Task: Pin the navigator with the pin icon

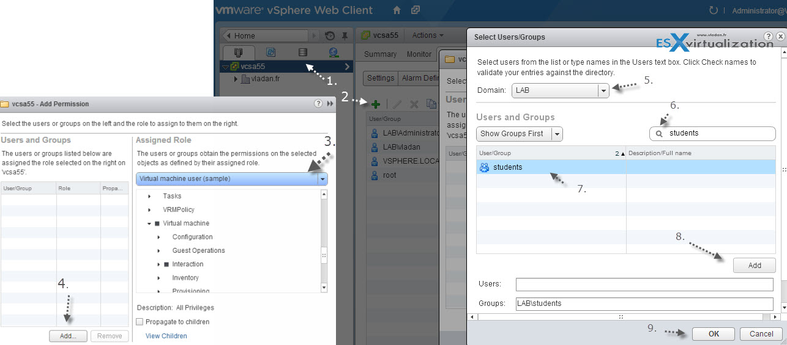Action: [x=343, y=35]
